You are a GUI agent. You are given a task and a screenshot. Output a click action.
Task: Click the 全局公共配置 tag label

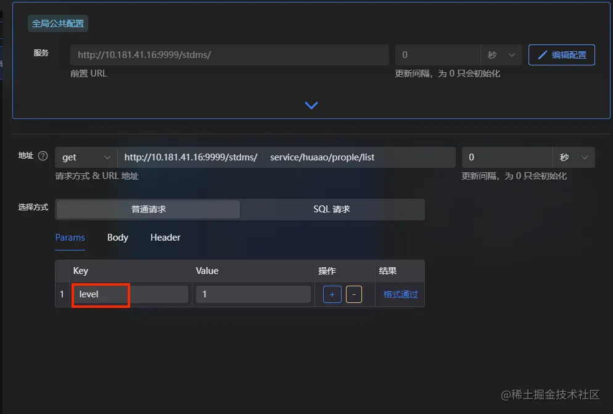pyautogui.click(x=58, y=23)
